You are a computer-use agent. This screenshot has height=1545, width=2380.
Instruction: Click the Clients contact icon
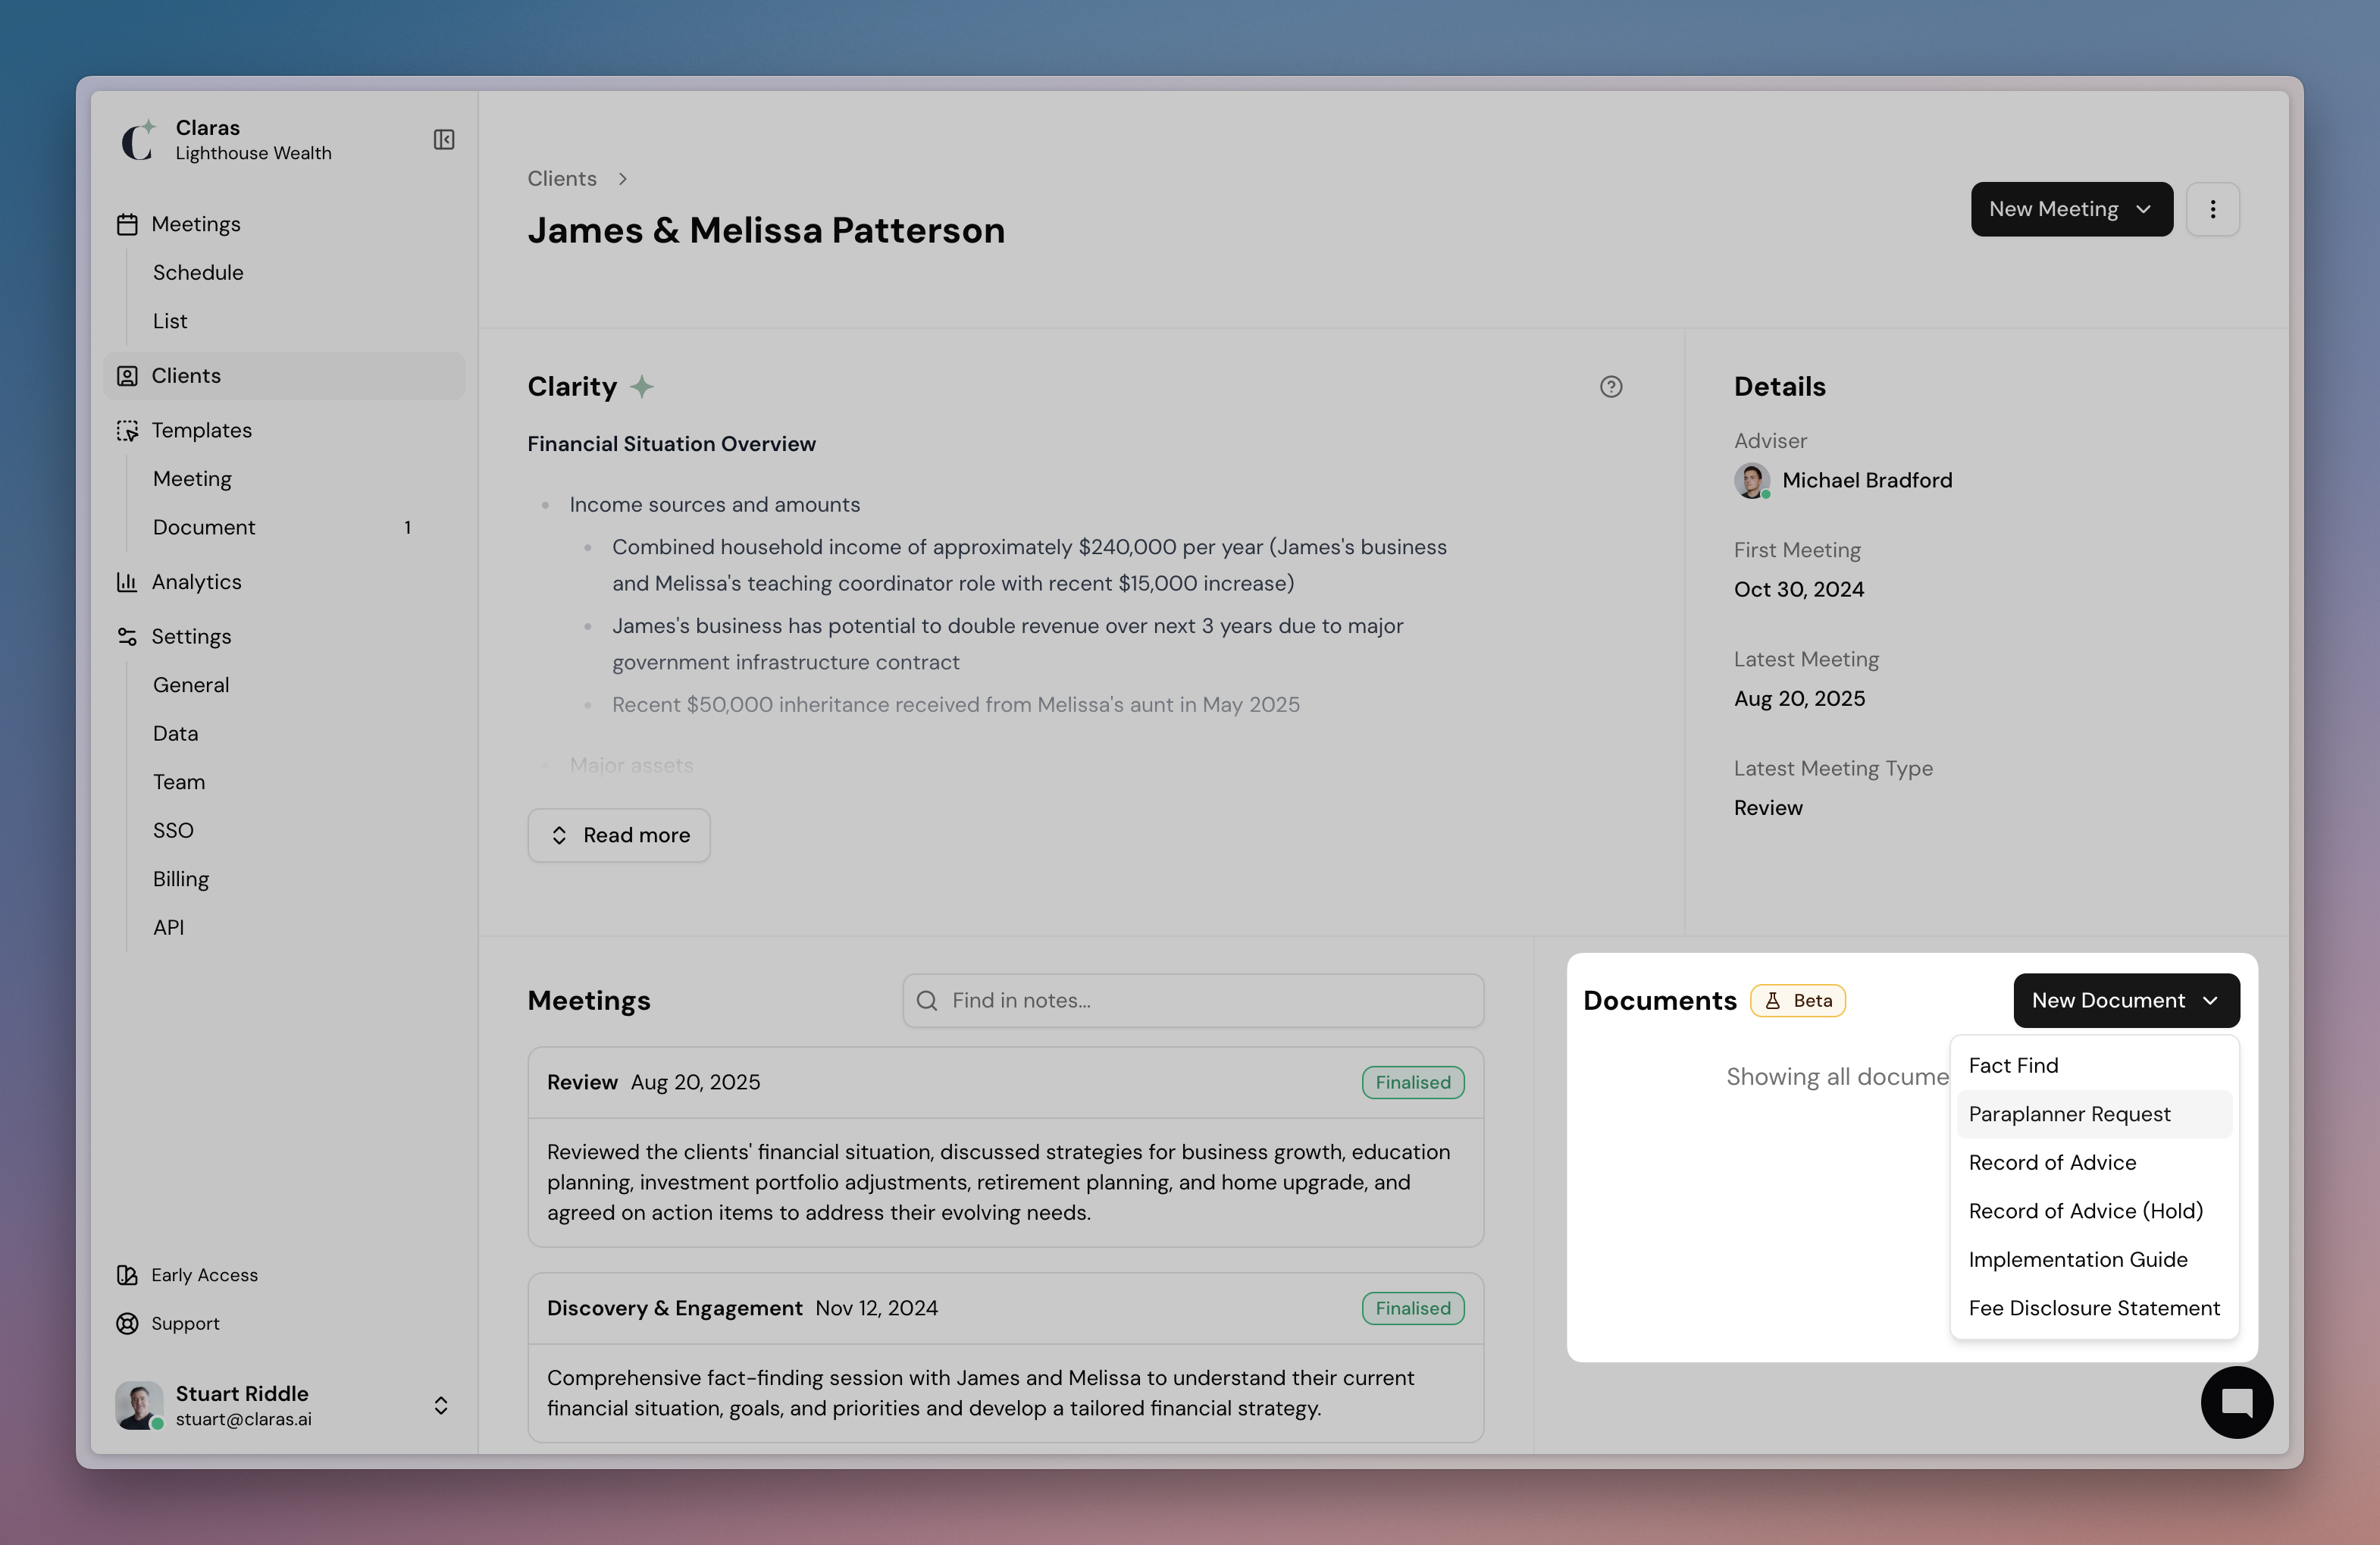coord(127,376)
